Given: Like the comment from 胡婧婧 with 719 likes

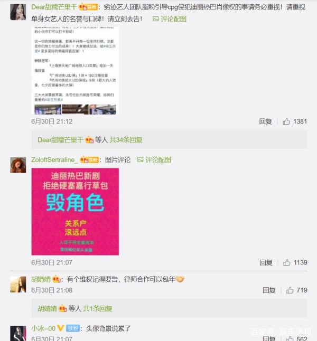Looking at the screenshot, I should tap(290, 290).
